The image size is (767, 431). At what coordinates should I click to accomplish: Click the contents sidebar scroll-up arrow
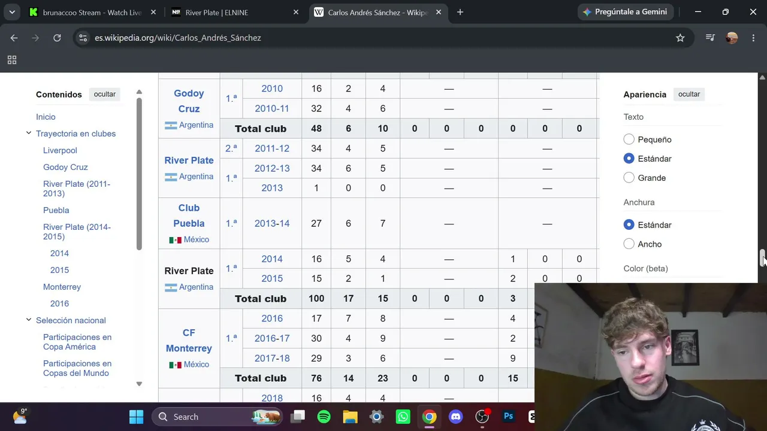point(139,92)
